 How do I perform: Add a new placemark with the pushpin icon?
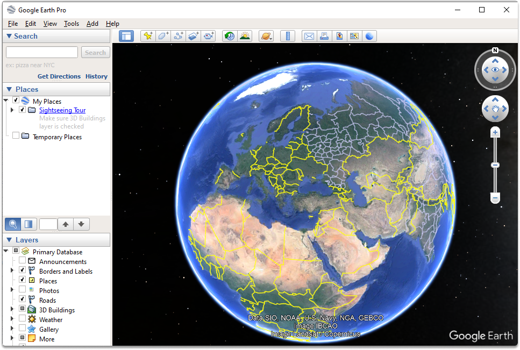click(x=148, y=36)
